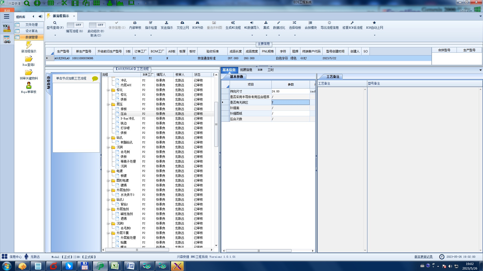Toggle the 自动修改 OFF switch
The width and height of the screenshot is (483, 271).
pyautogui.click(x=97, y=25)
